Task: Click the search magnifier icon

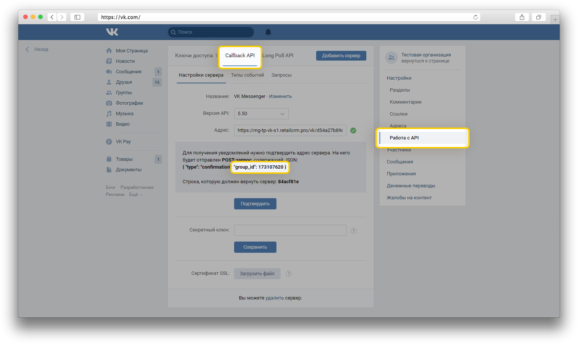Action: 173,32
